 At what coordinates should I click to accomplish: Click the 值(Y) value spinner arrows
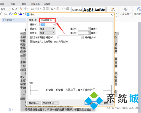pyautogui.click(x=89, y=33)
